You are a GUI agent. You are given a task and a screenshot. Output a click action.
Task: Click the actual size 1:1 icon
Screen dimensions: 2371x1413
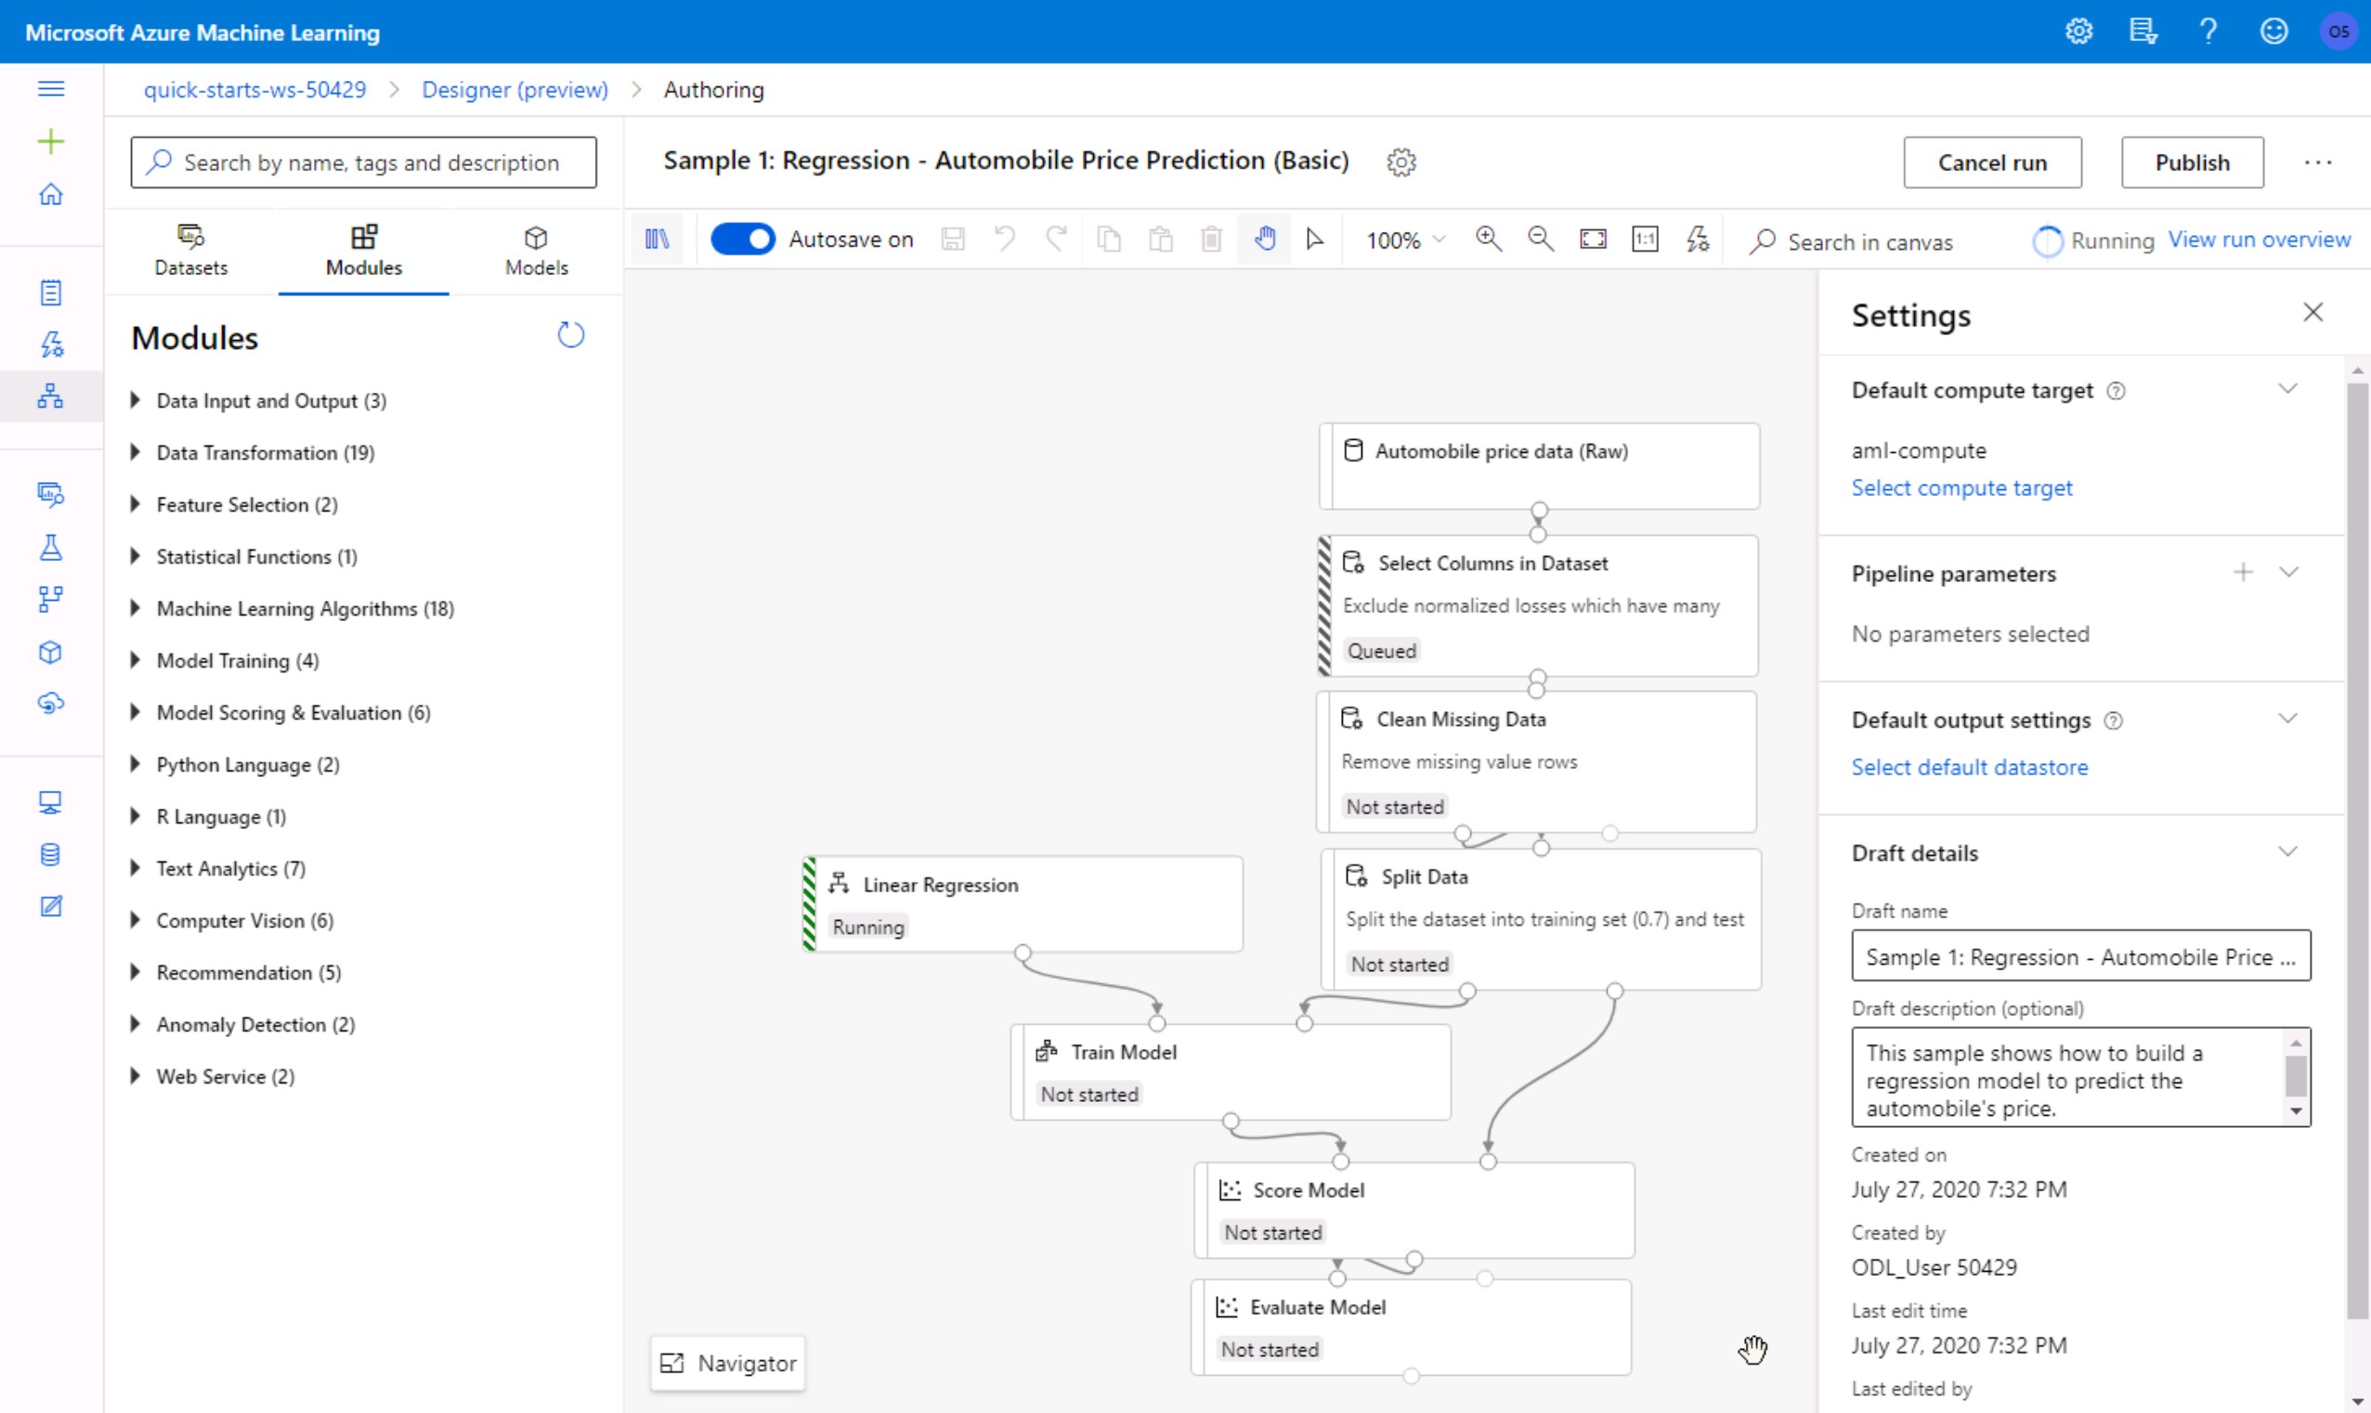1645,239
